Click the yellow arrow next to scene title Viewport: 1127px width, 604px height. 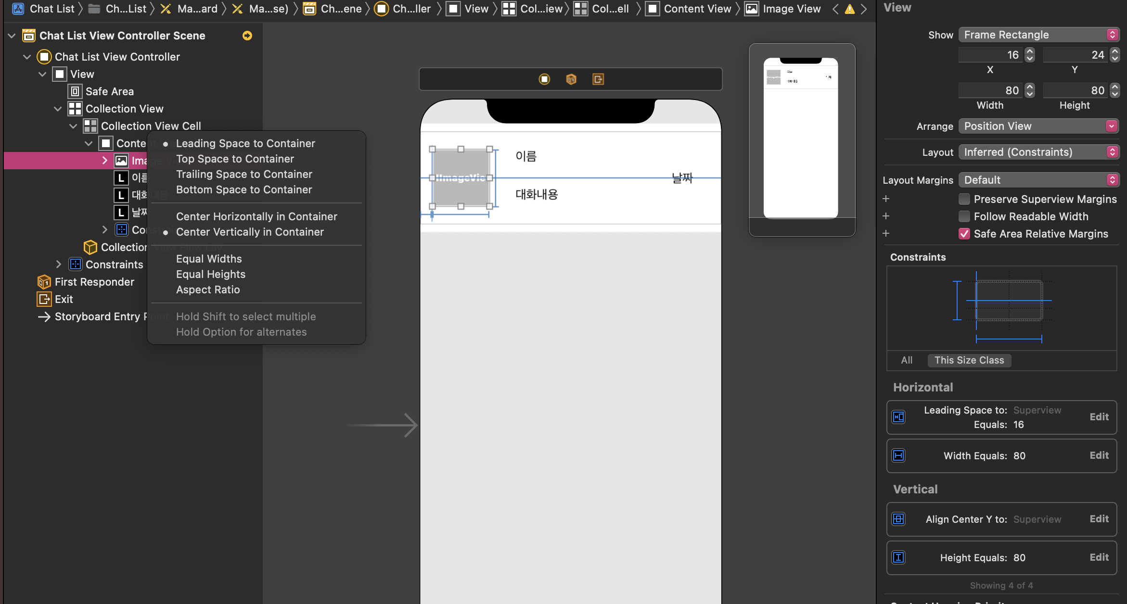click(x=247, y=36)
